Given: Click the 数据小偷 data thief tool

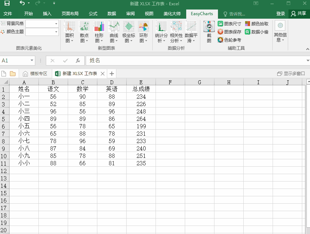Looking at the screenshot, I should 257,32.
